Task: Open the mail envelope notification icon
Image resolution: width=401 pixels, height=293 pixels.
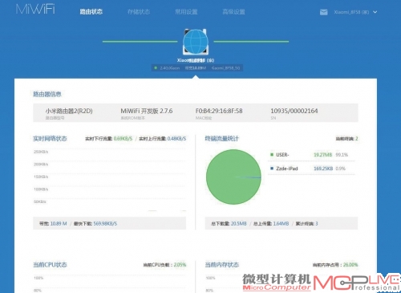Action: (x=324, y=12)
